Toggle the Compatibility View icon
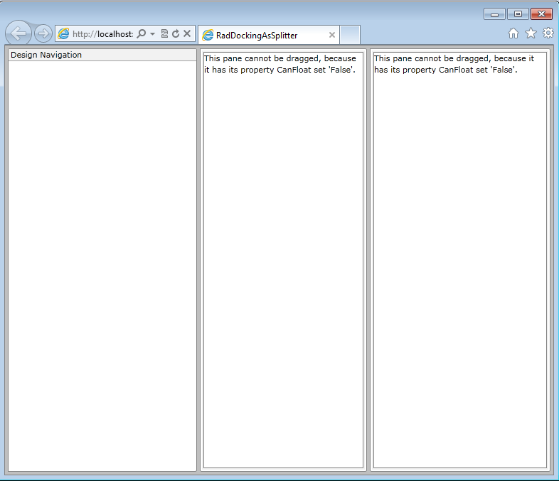Screen dimensions: 559x481 coord(164,33)
